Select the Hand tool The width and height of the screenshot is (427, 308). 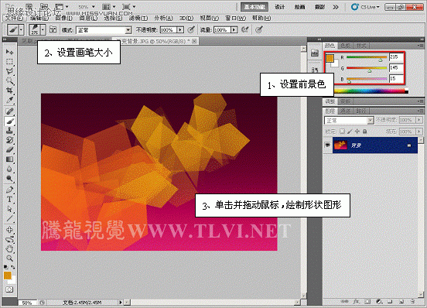click(9, 249)
